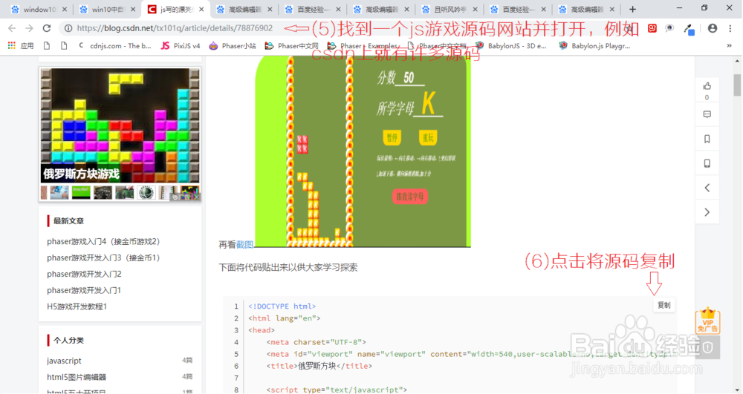Click the alphabet Tetris game screenshot
Image resolution: width=743 pixels, height=394 pixels.
363,151
